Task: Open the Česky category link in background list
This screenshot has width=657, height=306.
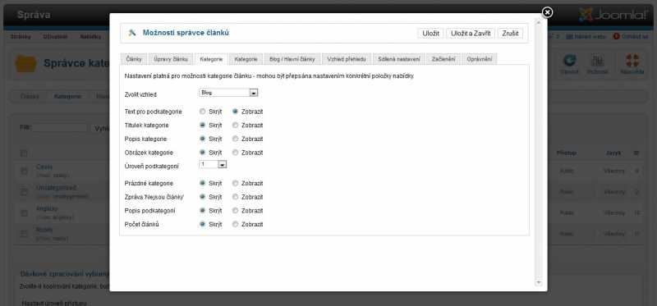Action: (x=44, y=167)
